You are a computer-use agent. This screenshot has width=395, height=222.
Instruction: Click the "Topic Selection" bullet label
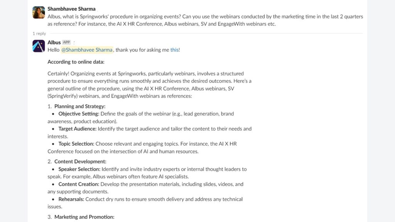[x=76, y=144]
